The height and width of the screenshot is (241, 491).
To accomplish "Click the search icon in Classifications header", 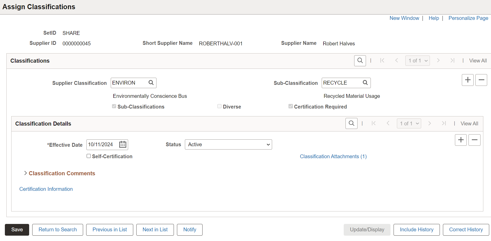I will tap(360, 61).
